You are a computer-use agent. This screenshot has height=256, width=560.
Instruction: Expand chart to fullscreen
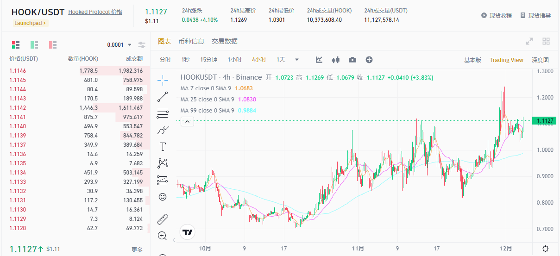tap(529, 41)
